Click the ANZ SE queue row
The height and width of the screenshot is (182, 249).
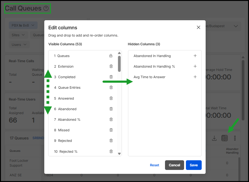(15, 175)
